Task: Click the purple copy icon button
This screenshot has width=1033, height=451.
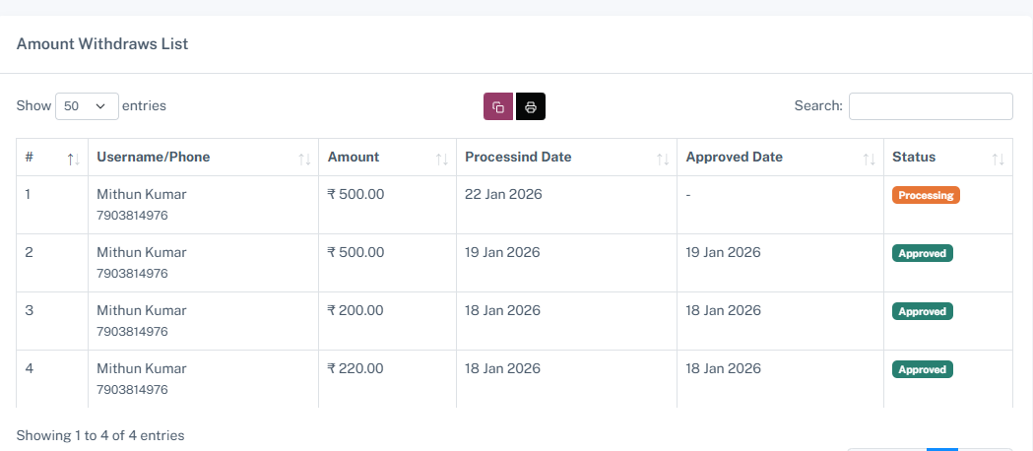Action: [498, 106]
